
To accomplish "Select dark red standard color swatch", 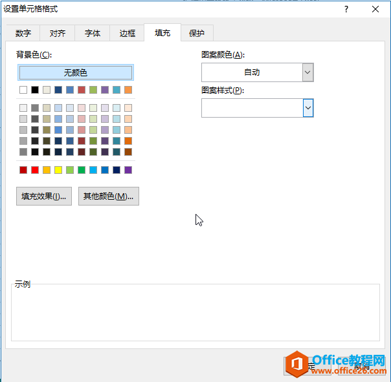I will pos(23,170).
